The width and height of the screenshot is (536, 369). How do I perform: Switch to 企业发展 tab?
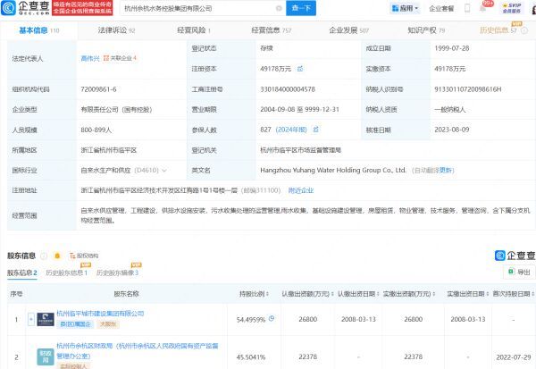[349, 30]
